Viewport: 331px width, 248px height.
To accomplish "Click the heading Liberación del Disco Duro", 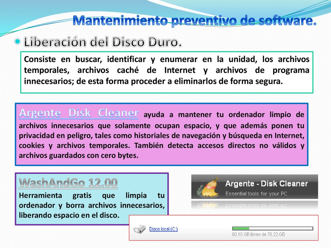I will tap(102, 42).
